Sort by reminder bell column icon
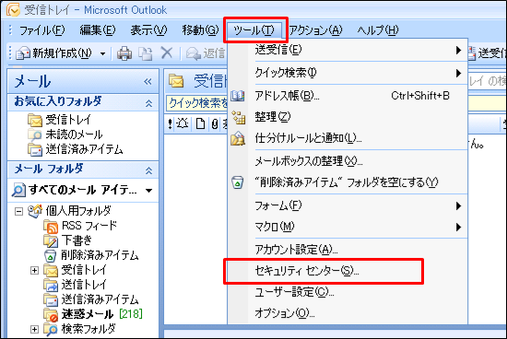507x339 pixels. tap(183, 123)
